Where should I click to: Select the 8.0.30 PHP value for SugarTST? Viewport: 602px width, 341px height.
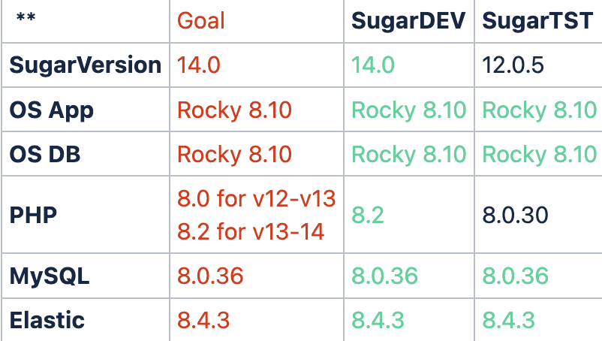tap(516, 216)
